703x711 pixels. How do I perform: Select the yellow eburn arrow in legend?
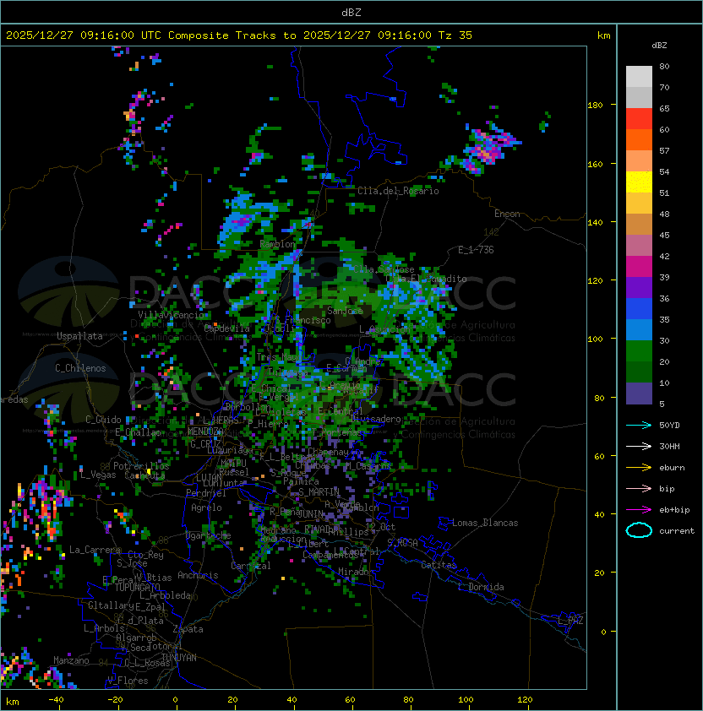[x=639, y=468]
